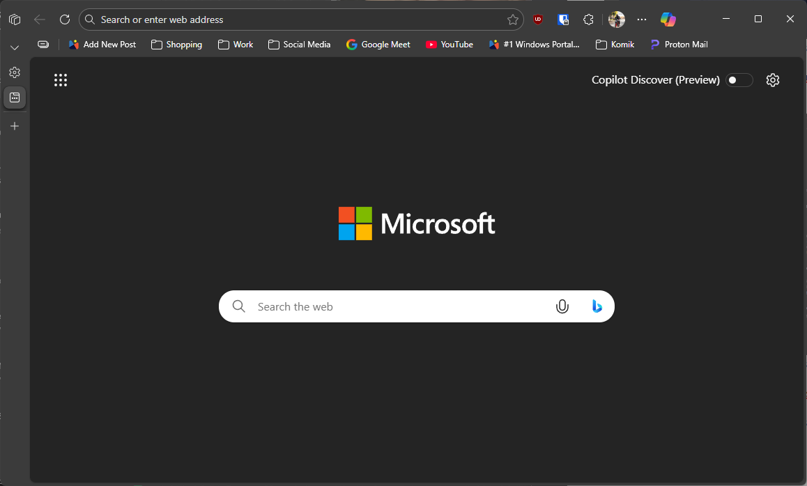The width and height of the screenshot is (807, 486).
Task: Open the YouTube bookmark
Action: (449, 45)
